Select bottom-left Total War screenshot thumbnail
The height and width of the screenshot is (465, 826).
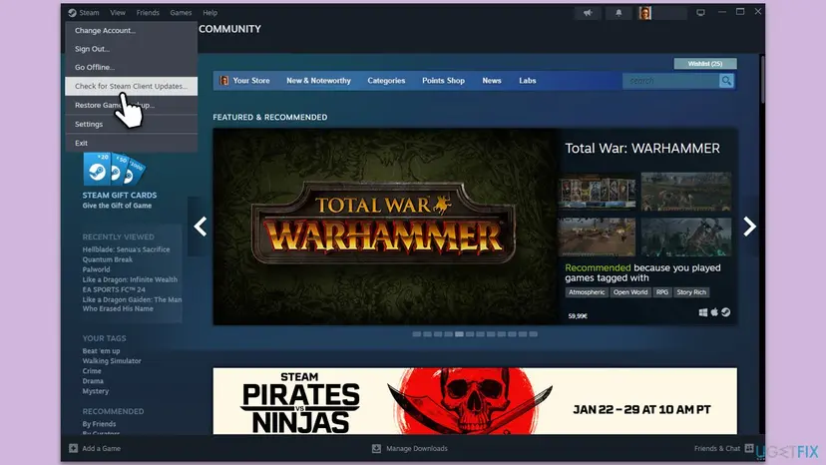[x=597, y=237]
